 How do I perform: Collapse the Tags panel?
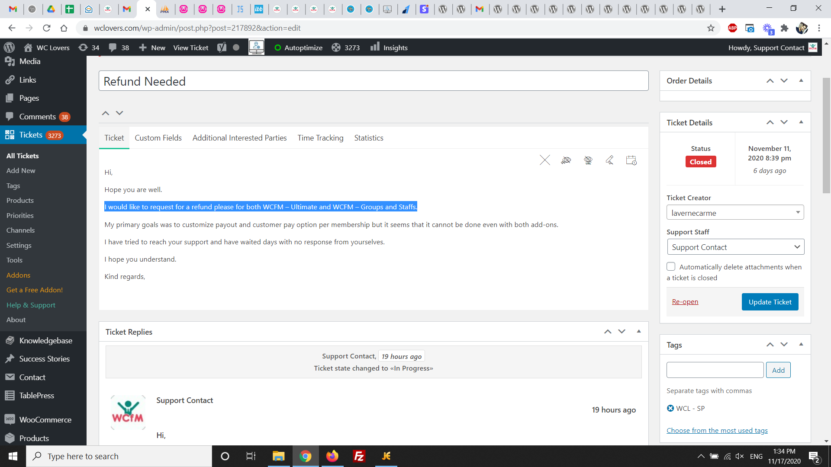pos(801,345)
